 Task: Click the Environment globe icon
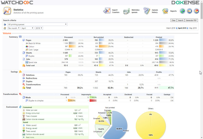(20, 107)
